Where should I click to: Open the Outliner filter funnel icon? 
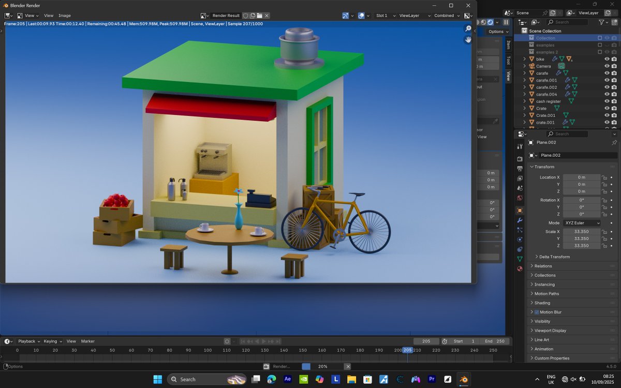[601, 22]
